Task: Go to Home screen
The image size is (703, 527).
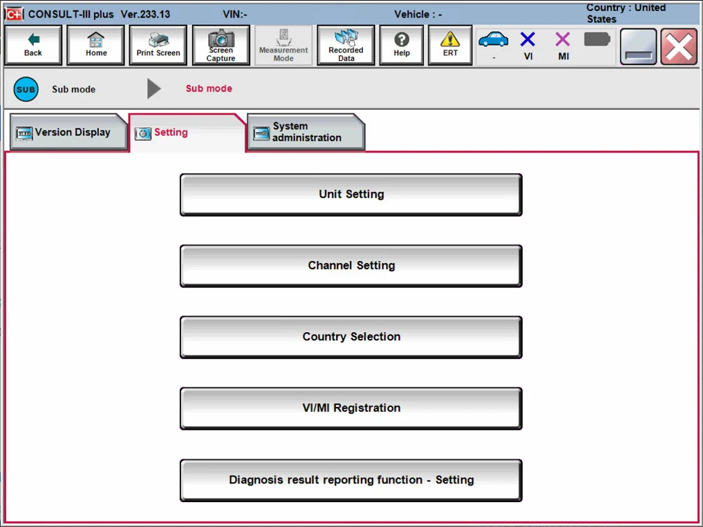Action: pos(96,46)
